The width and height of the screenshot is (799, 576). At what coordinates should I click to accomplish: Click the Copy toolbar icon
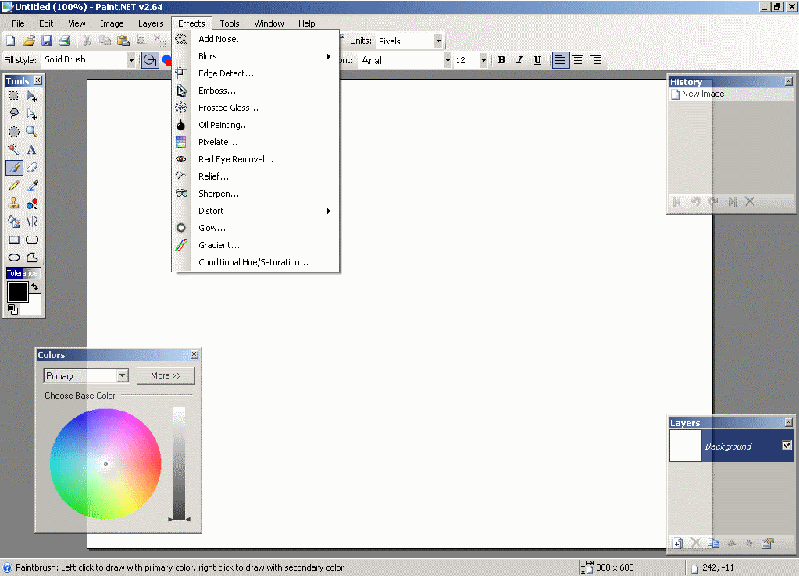(x=105, y=41)
